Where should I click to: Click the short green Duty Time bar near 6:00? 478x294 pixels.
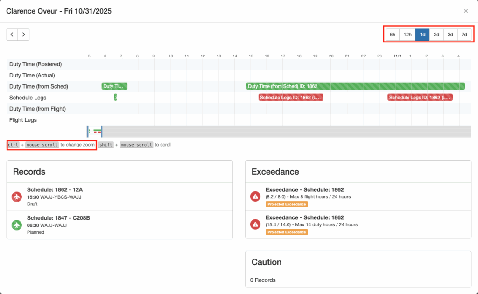(x=114, y=86)
